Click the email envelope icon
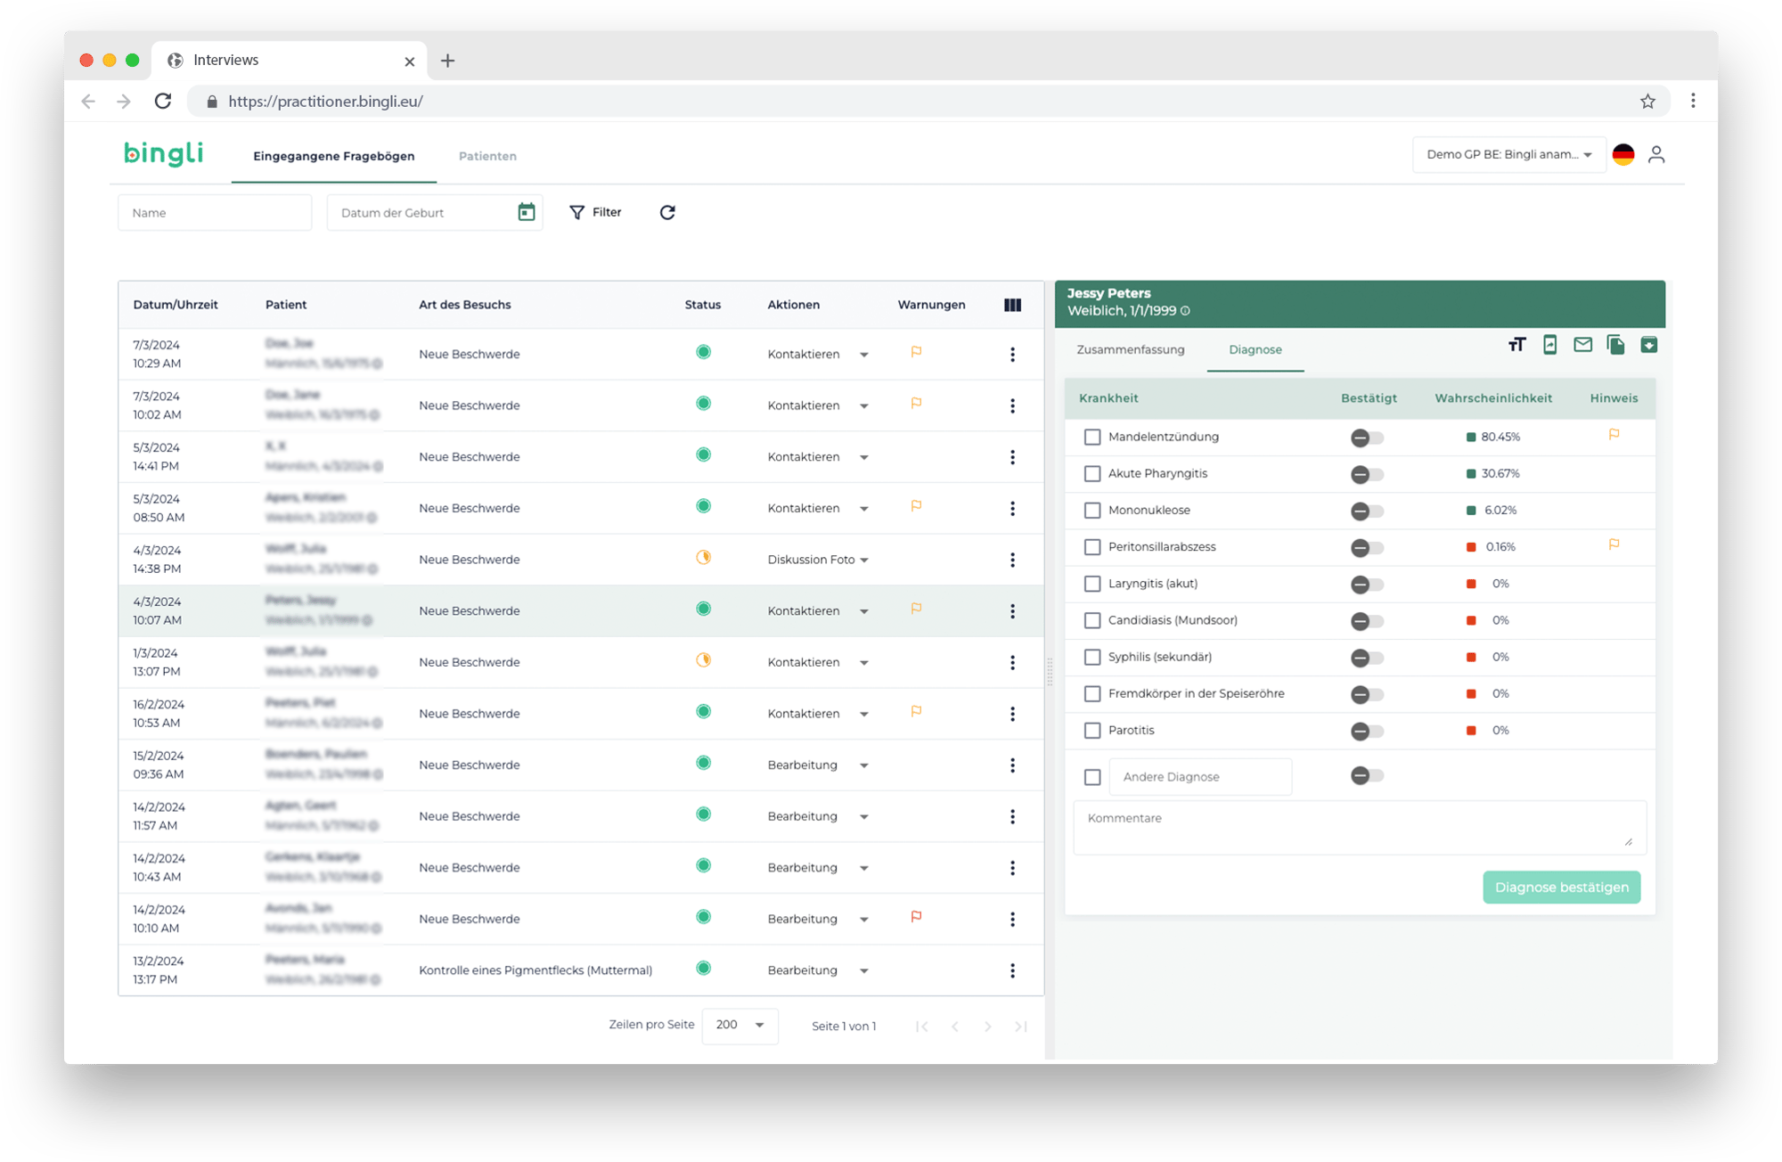The height and width of the screenshot is (1162, 1782). click(x=1582, y=345)
